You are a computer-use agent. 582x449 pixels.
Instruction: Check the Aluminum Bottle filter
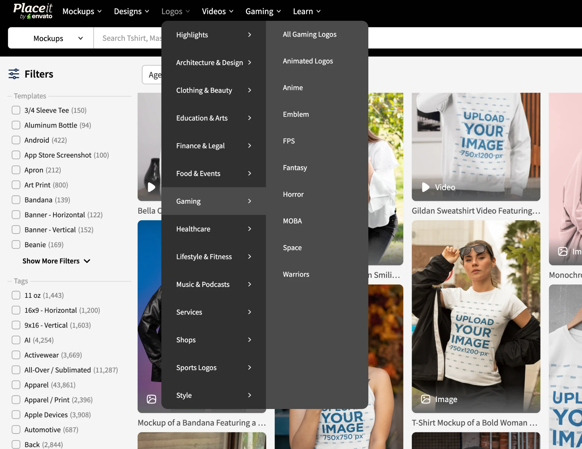tap(16, 125)
